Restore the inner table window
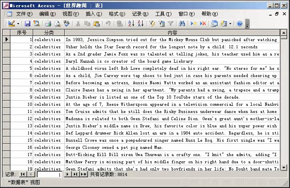This screenshot has width=290, height=188. pyautogui.click(x=277, y=14)
